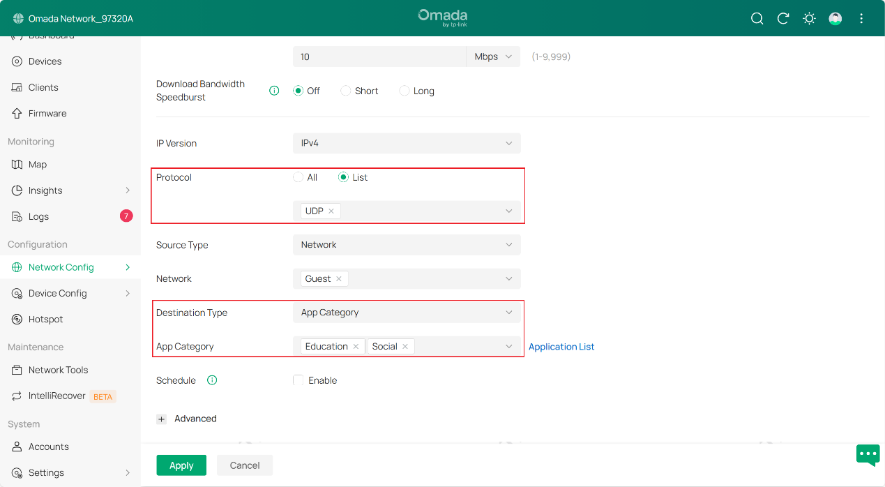Remove the UDP protocol tag
Image resolution: width=885 pixels, height=487 pixels.
[x=331, y=211]
